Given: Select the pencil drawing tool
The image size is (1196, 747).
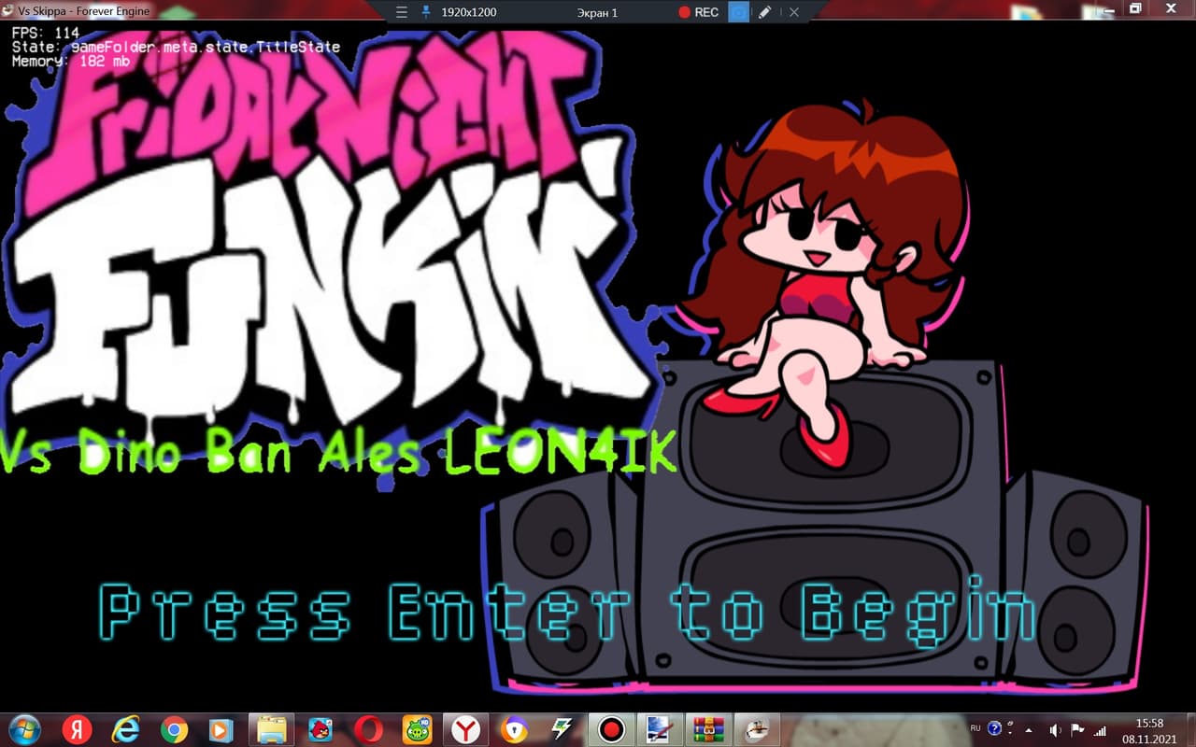Looking at the screenshot, I should (x=764, y=12).
